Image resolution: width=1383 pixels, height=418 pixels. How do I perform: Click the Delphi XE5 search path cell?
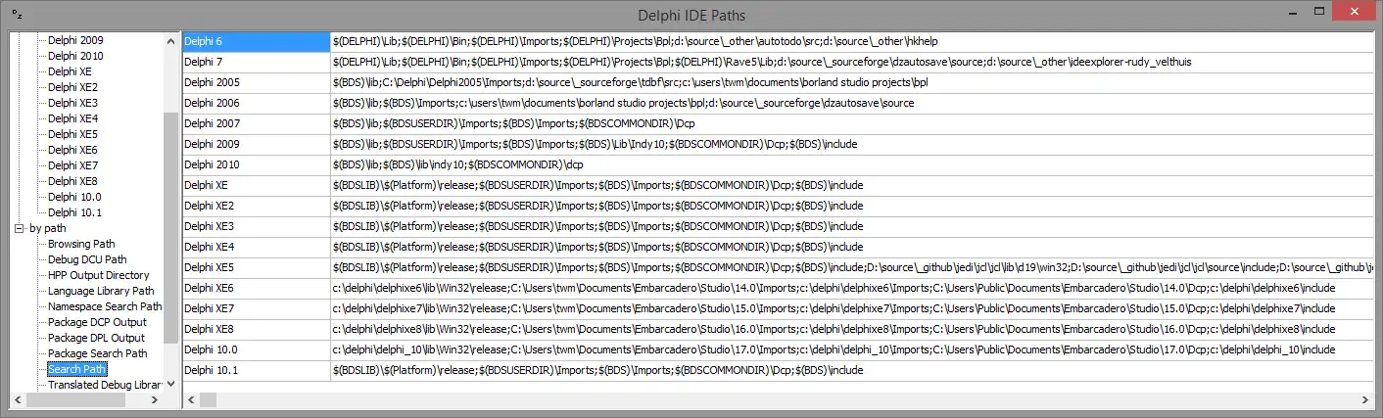pos(852,268)
